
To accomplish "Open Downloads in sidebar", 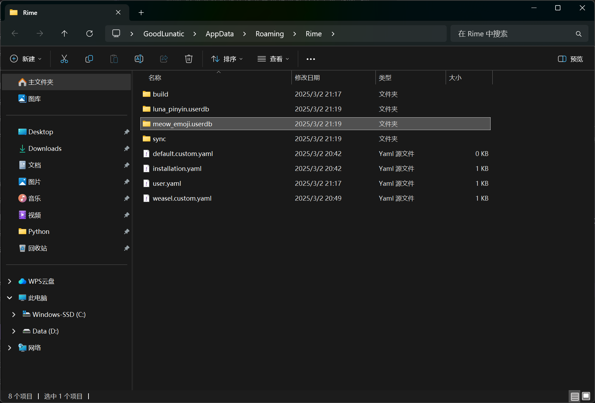I will [66, 148].
